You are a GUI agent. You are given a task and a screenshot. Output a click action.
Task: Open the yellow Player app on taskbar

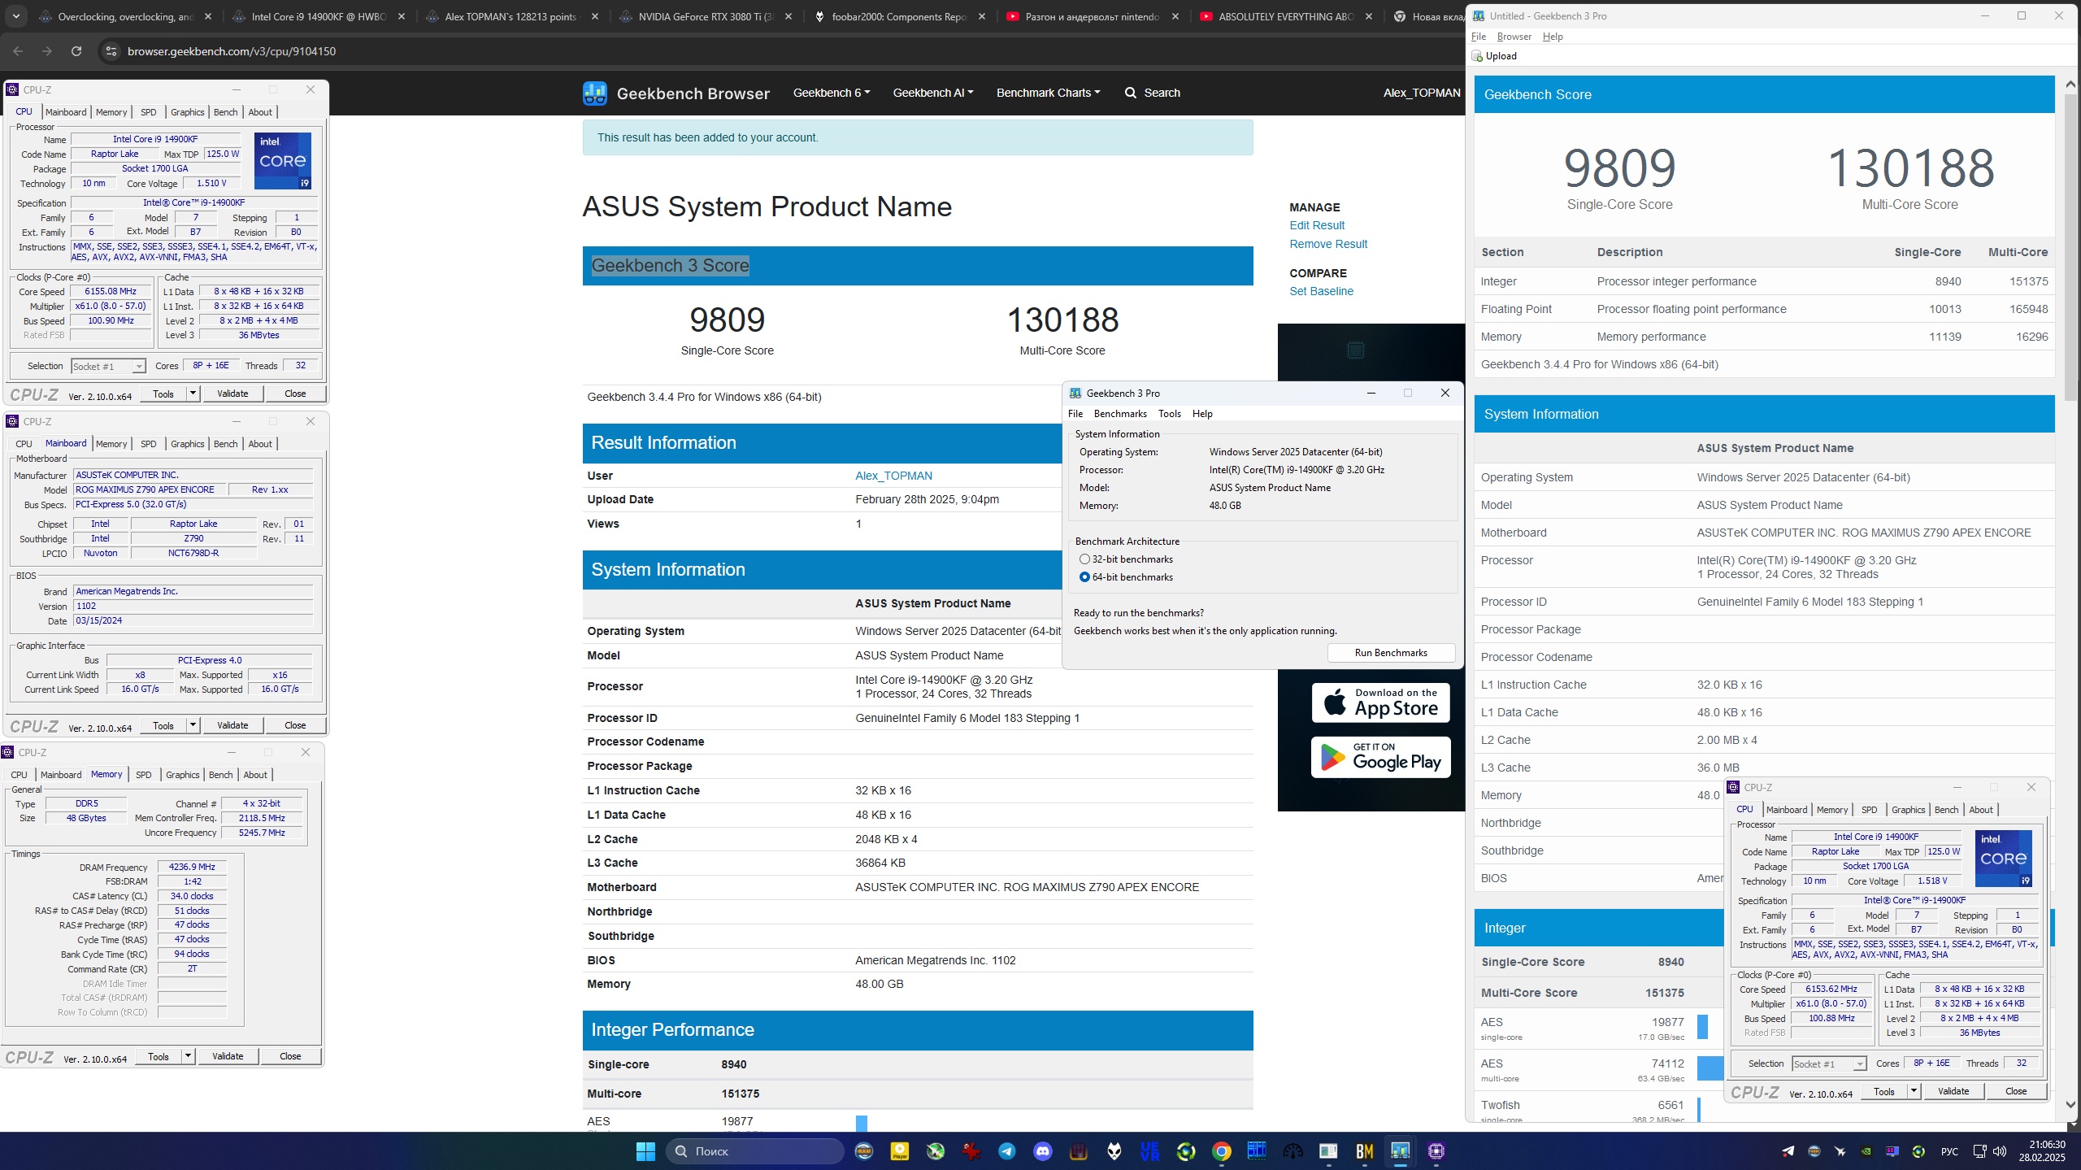coord(899,1151)
